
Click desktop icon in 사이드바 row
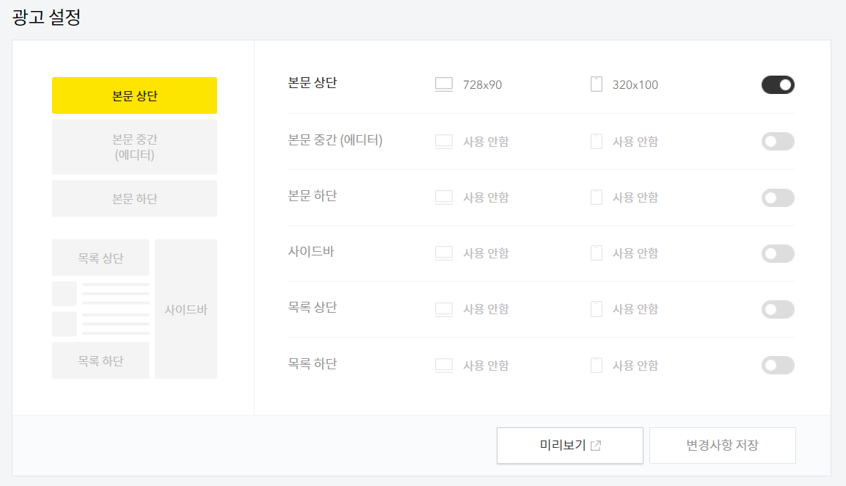(x=443, y=253)
